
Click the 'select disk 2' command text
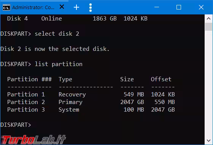click(57, 34)
